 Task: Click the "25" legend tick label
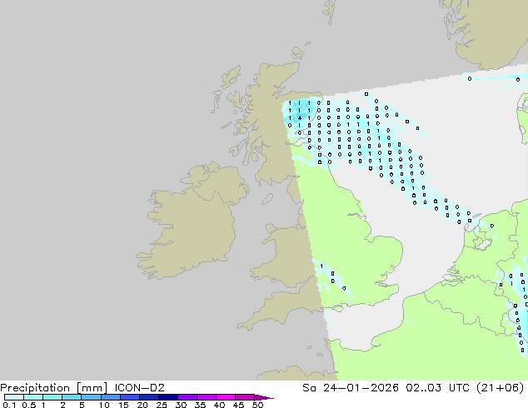click(x=162, y=405)
